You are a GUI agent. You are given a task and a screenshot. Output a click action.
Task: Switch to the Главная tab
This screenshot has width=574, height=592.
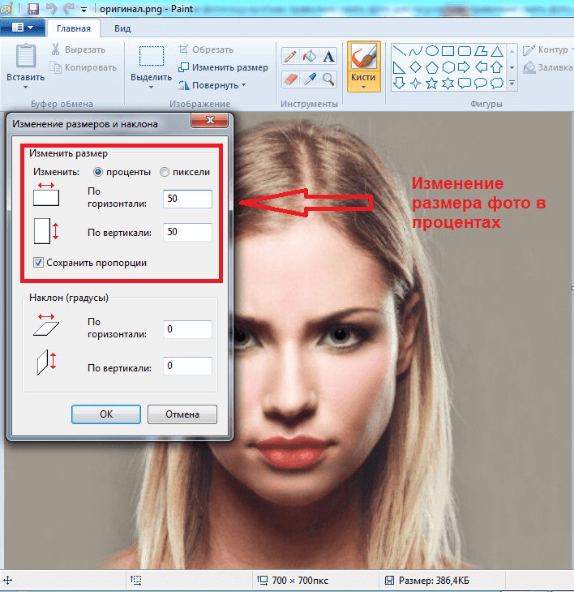[x=74, y=28]
